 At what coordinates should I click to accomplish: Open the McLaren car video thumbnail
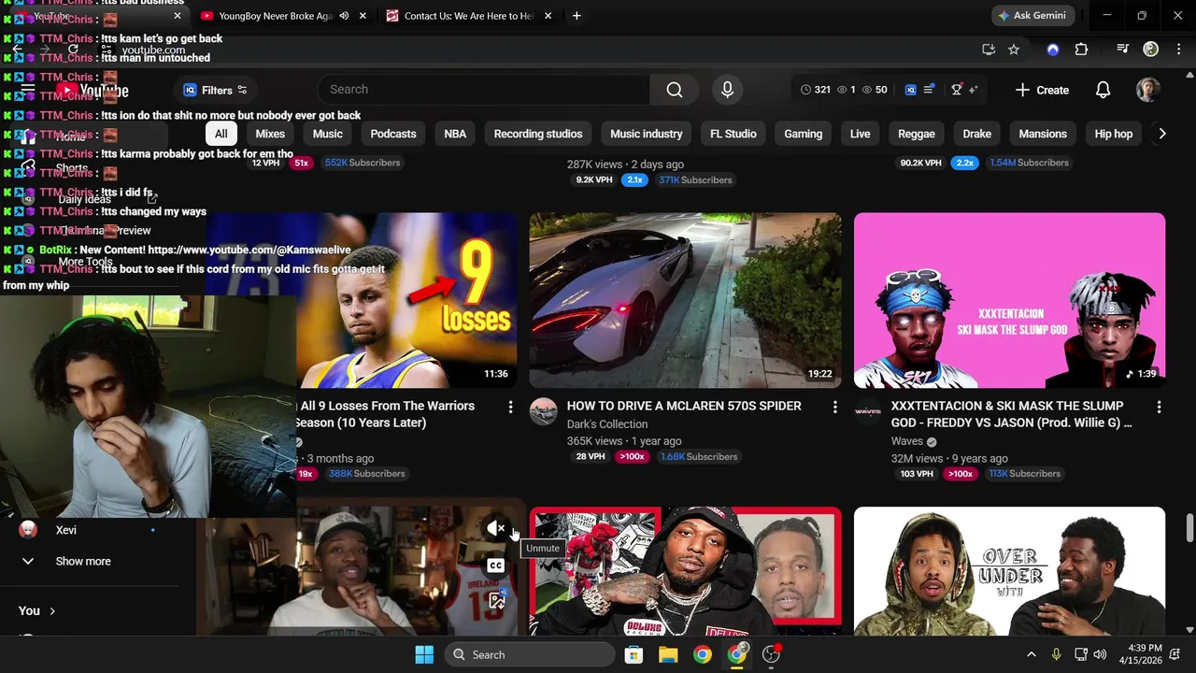tap(685, 300)
